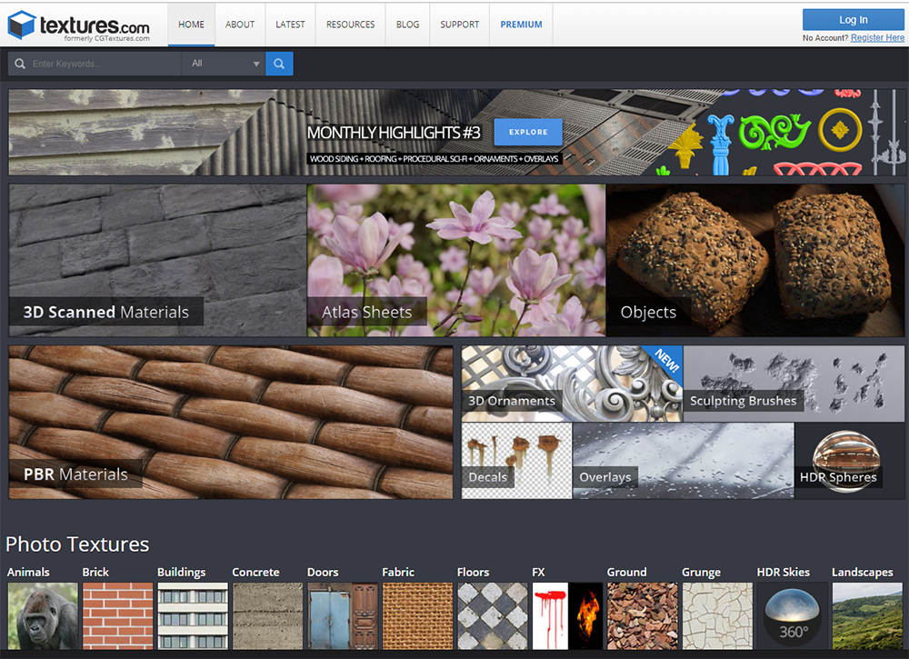This screenshot has height=659, width=909.
Task: Open the Atlas Sheets flower tile
Action: (455, 260)
